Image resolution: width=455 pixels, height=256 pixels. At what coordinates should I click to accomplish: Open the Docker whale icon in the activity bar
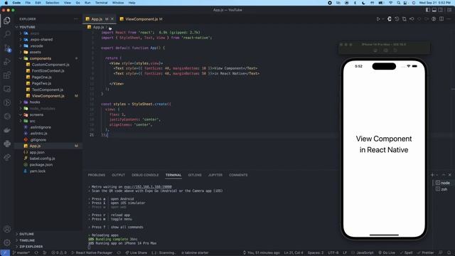tap(7, 130)
